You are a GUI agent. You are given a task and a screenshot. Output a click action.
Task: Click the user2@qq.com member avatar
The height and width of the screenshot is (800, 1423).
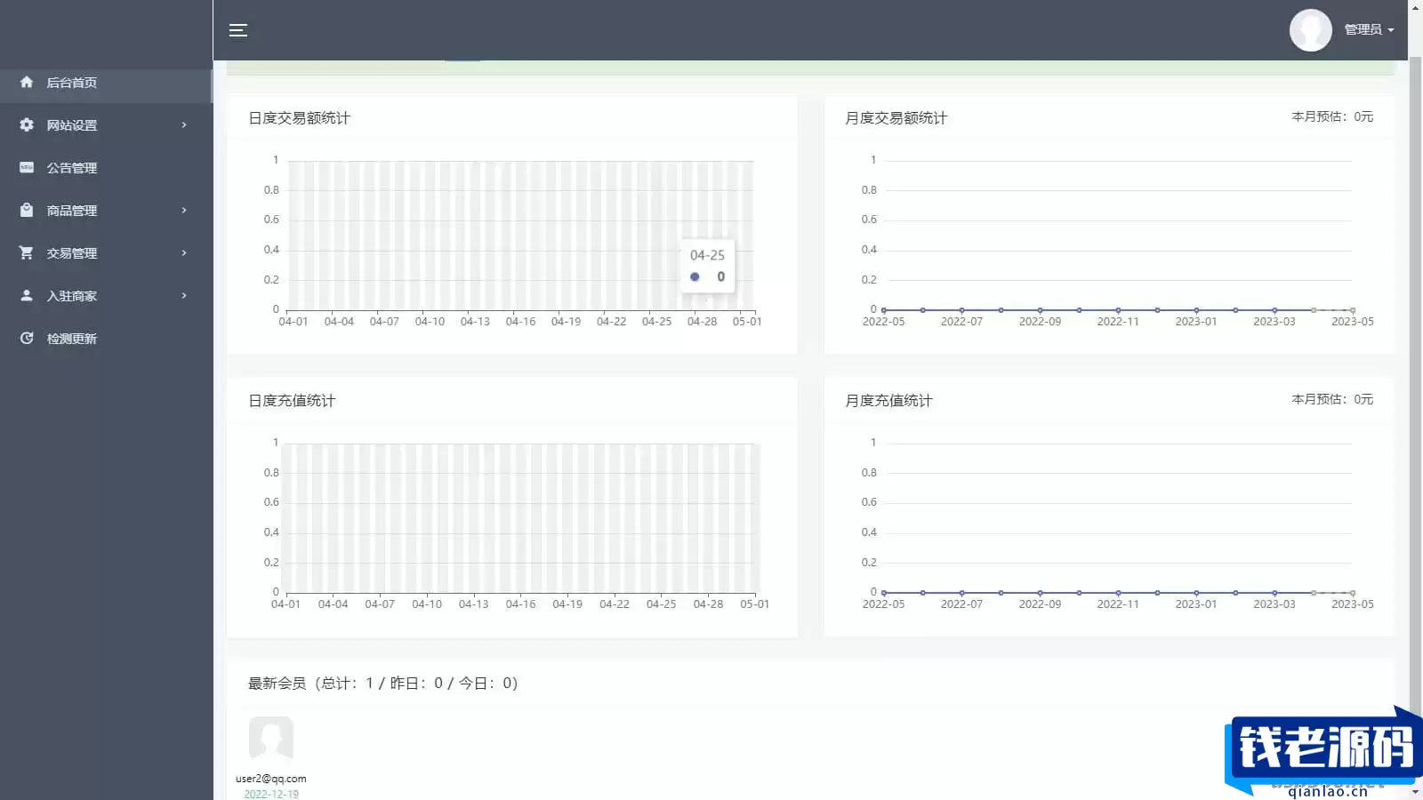click(x=271, y=739)
